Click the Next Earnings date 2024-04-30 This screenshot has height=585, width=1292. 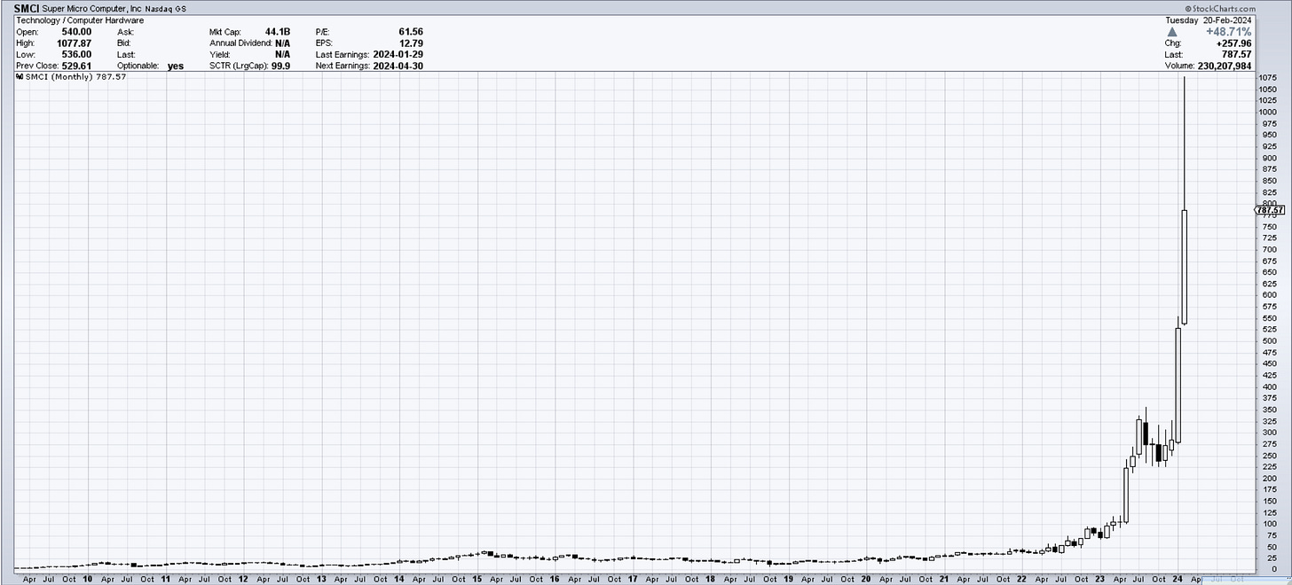coord(398,66)
